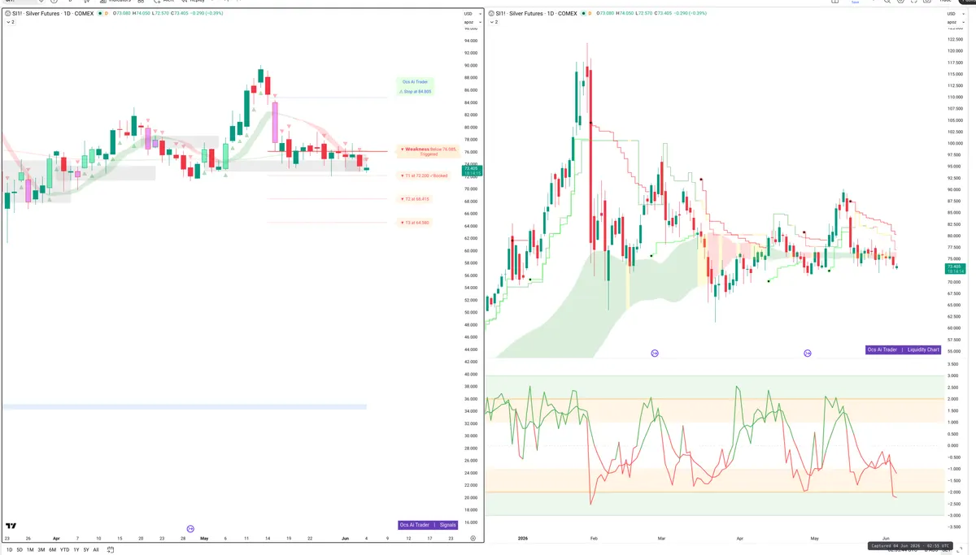Click the 100.000 price level on right chart axis
The image size is (976, 555).
click(x=954, y=144)
